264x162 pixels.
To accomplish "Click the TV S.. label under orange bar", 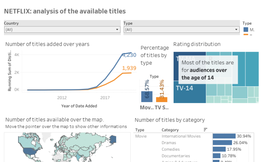I will coord(161,107).
